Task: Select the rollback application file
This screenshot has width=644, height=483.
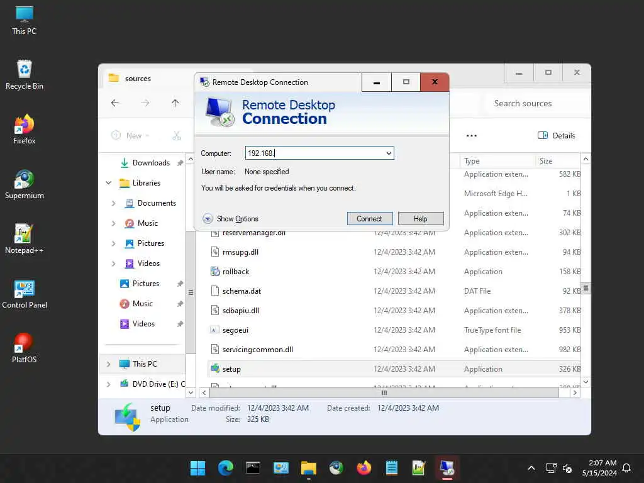Action: tap(394, 272)
